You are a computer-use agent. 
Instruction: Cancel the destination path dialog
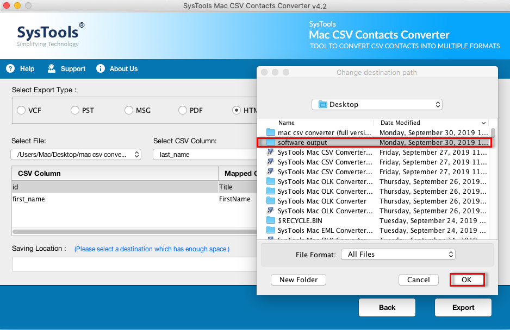[418, 280]
